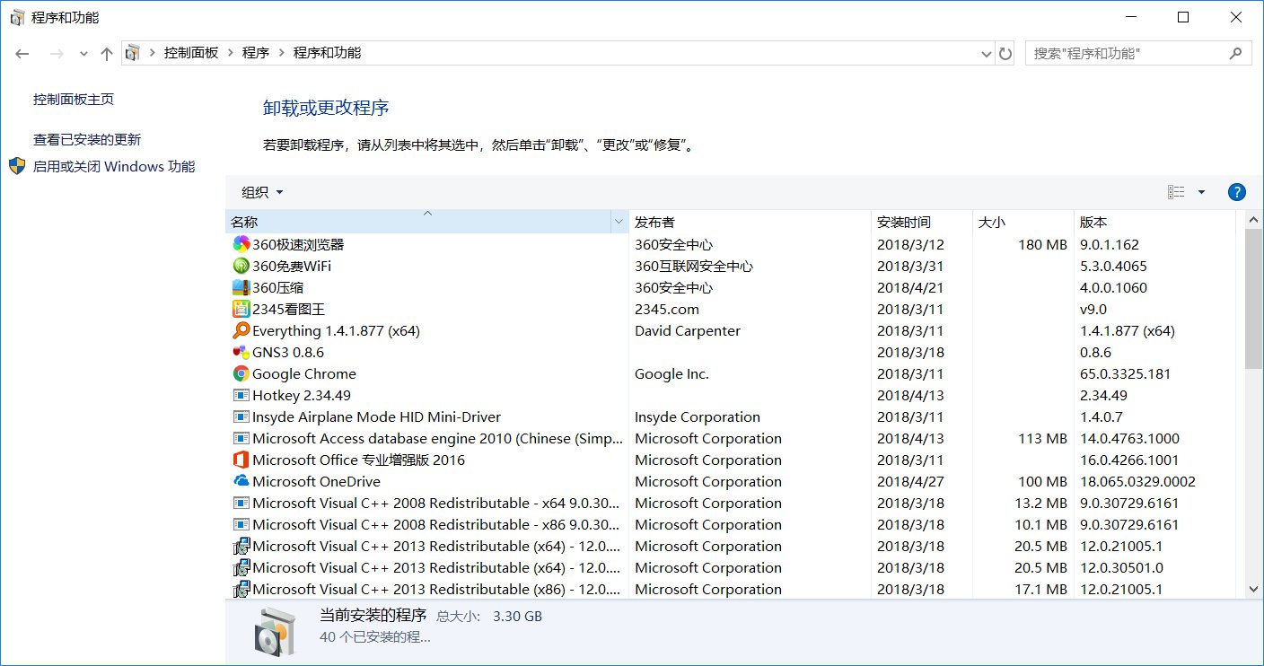This screenshot has height=666, width=1264.
Task: Click the 360免费WiFi green icon
Action: click(241, 266)
